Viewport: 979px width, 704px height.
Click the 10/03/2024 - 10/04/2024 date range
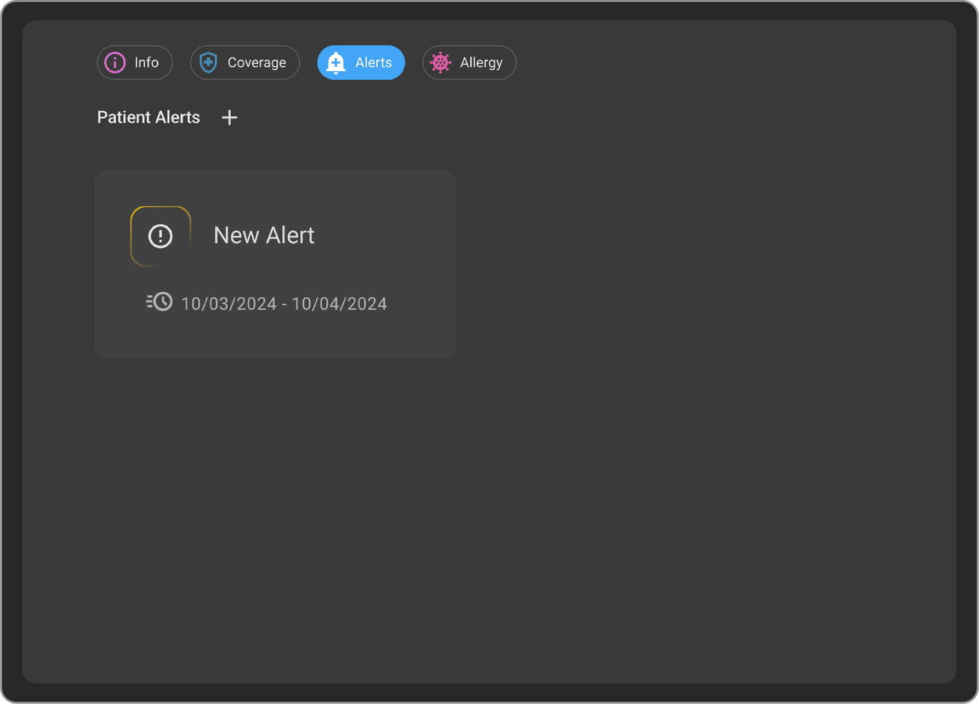(x=284, y=304)
